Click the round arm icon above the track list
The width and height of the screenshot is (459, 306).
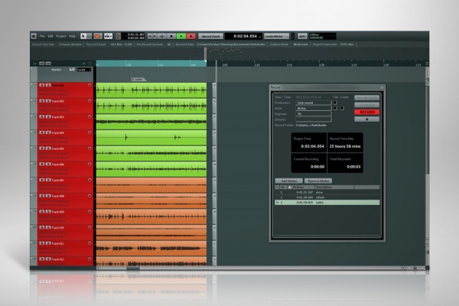(x=90, y=63)
